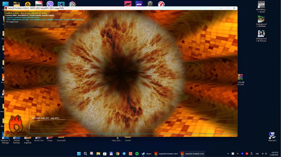This screenshot has height=157, width=281.
Task: Switch the УКР keyboard language indicator
Action: point(257,154)
